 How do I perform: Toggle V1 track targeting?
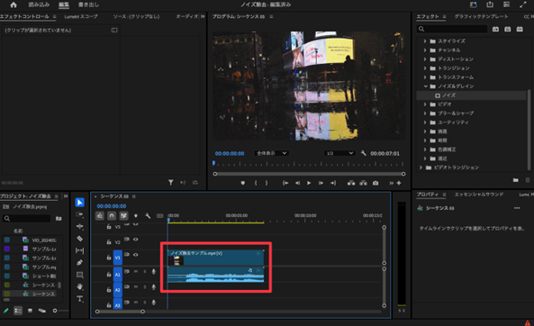pos(117,258)
